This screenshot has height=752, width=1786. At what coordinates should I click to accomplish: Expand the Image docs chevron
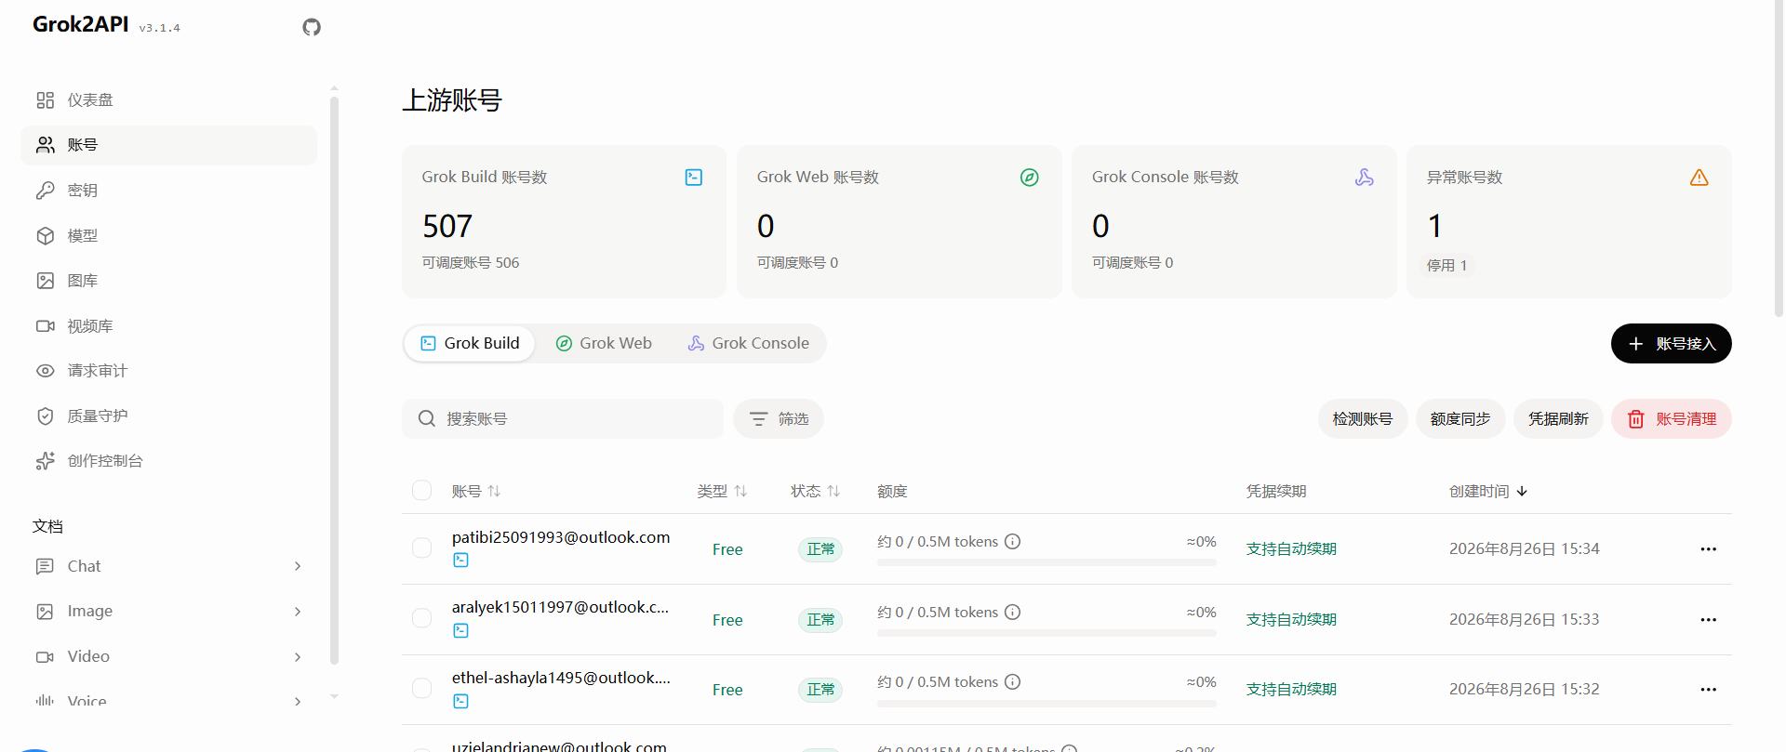[x=298, y=612]
